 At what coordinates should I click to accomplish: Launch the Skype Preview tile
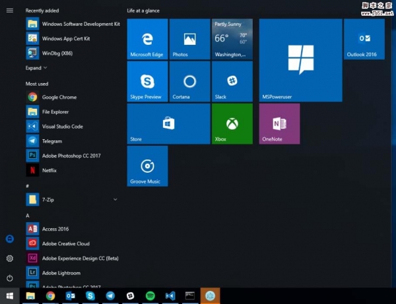(x=147, y=82)
